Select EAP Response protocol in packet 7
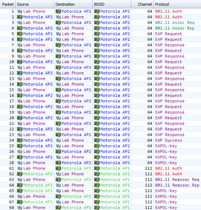The width and height of the screenshot is (201, 210). 170,45
